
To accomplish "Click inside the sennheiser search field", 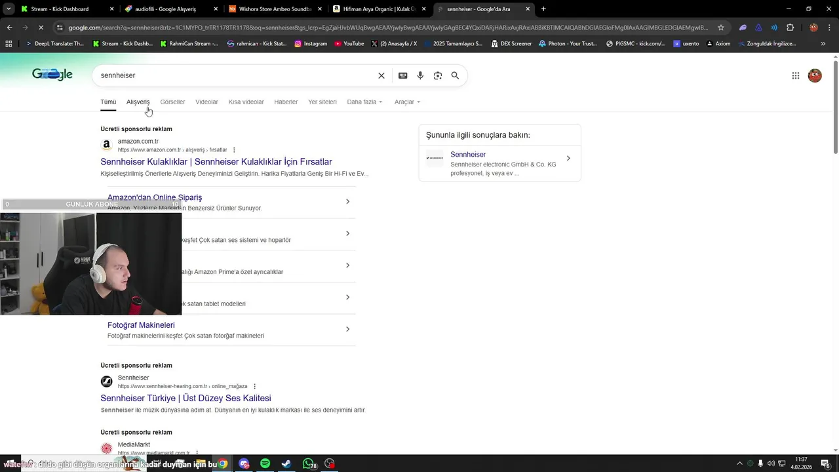I will click(x=236, y=75).
